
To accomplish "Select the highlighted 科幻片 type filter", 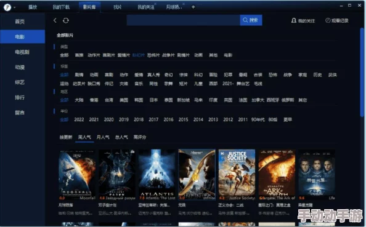I will (139, 55).
